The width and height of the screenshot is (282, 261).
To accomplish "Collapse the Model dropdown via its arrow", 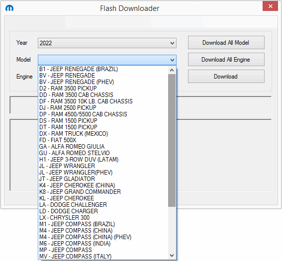I will coord(172,60).
